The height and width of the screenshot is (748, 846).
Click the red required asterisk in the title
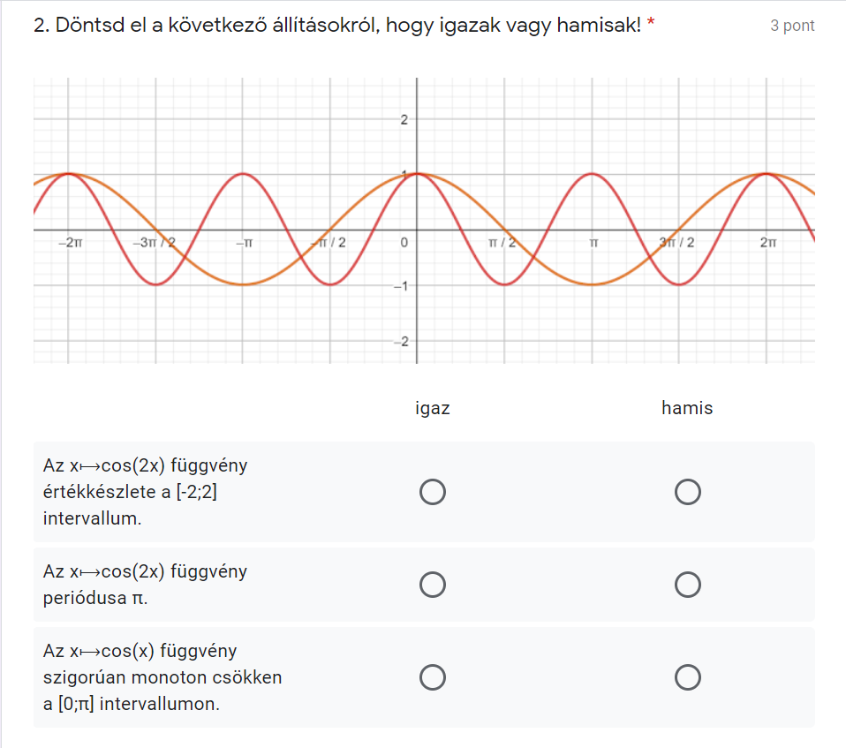[x=651, y=26]
